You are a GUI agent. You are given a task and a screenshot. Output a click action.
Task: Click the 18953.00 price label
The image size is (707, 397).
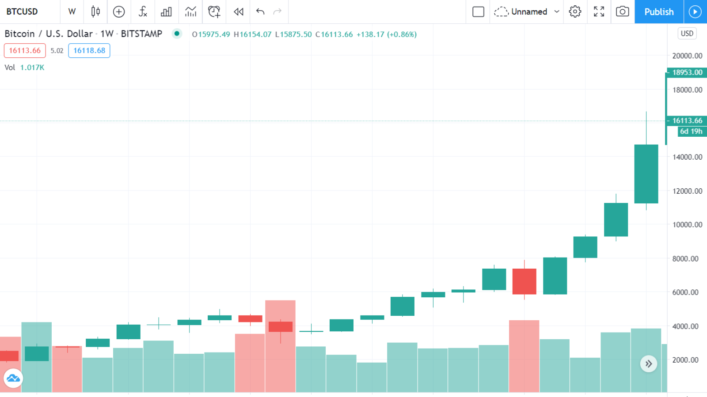(x=687, y=72)
